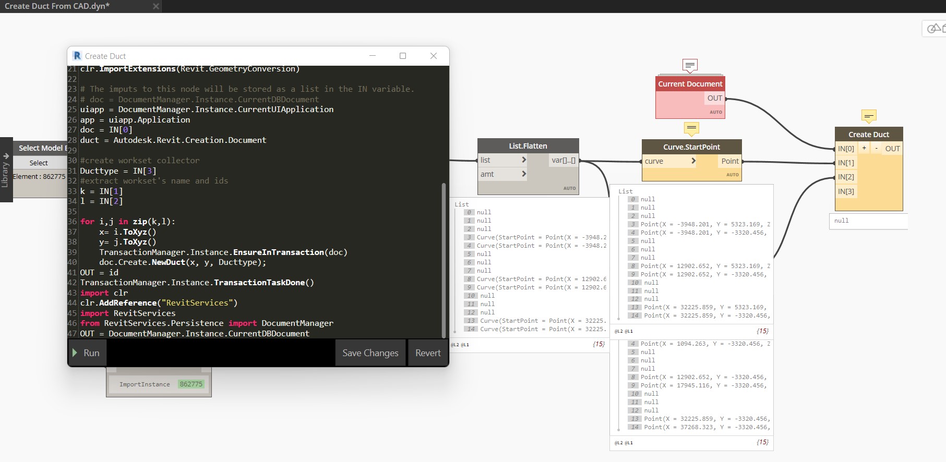Click the IN[3] port on Create Duct node
946x462 pixels.
coord(846,191)
